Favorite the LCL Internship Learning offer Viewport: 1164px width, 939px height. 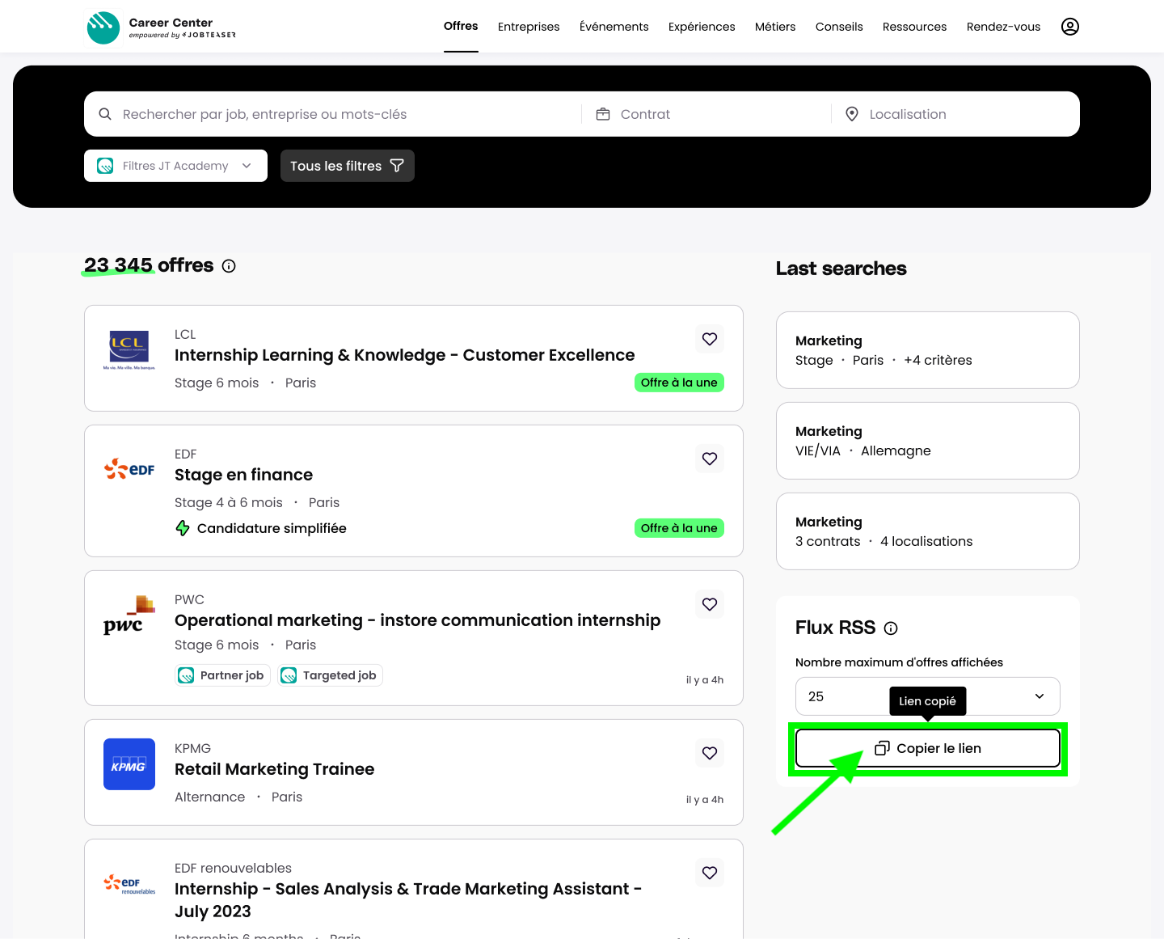pyautogui.click(x=710, y=339)
